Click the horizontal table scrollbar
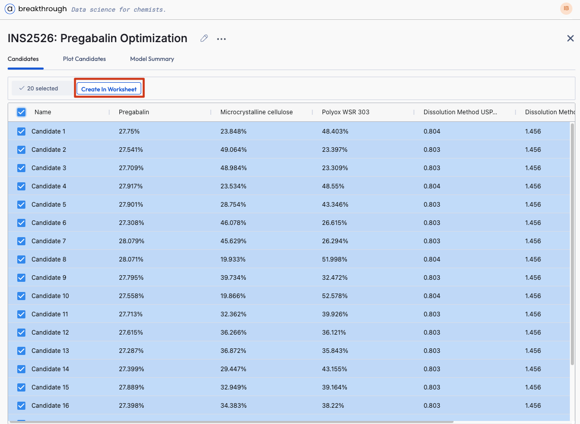 [231, 422]
